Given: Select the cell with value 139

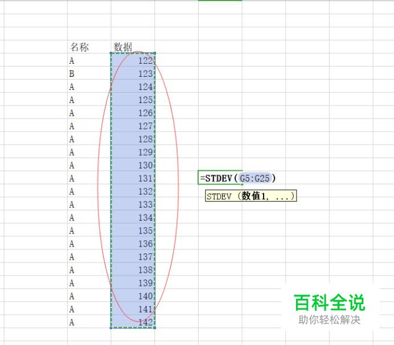Looking at the screenshot, I should click(x=133, y=282).
